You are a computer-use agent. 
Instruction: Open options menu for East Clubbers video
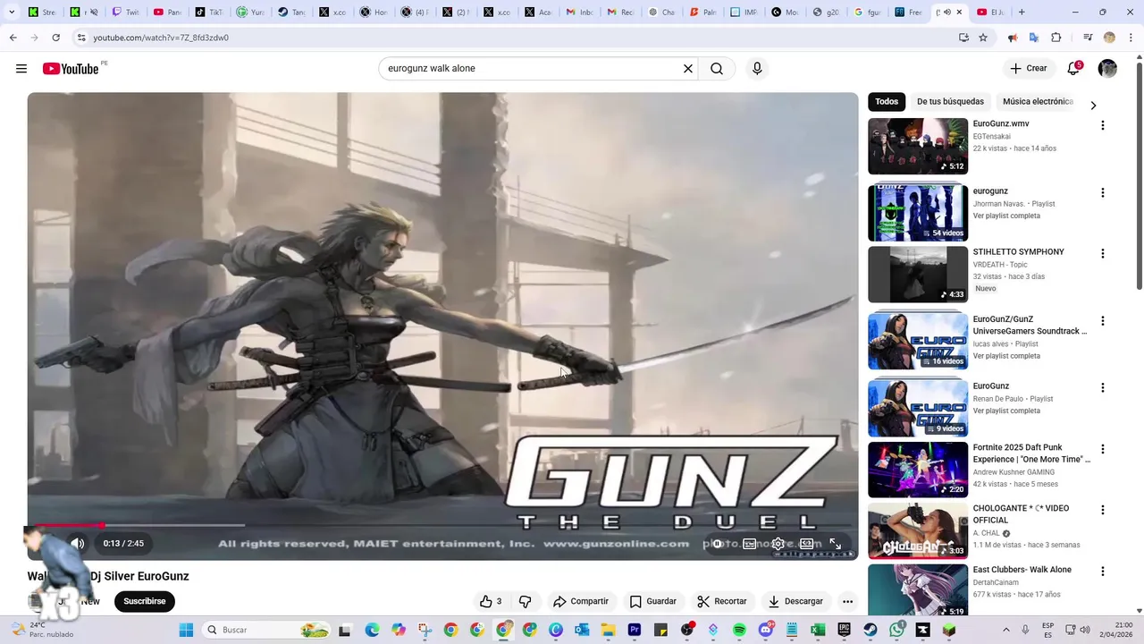(1102, 571)
